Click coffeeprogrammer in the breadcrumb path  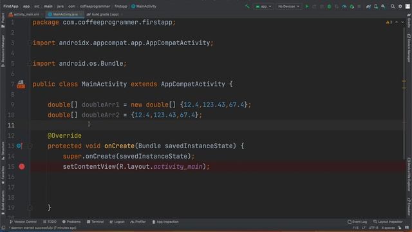click(95, 6)
